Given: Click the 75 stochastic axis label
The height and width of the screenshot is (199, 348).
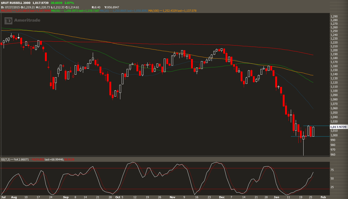Looking at the screenshot, I should 332,170.
